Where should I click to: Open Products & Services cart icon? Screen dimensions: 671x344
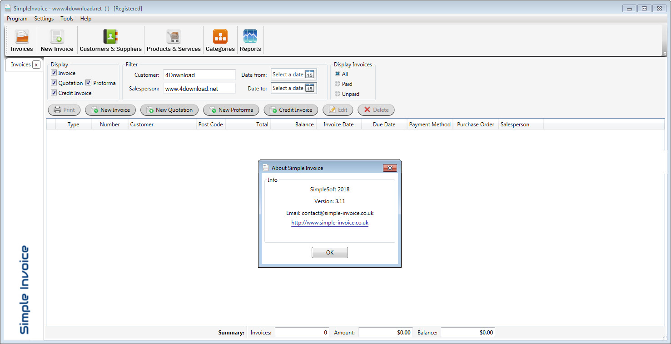click(x=174, y=36)
